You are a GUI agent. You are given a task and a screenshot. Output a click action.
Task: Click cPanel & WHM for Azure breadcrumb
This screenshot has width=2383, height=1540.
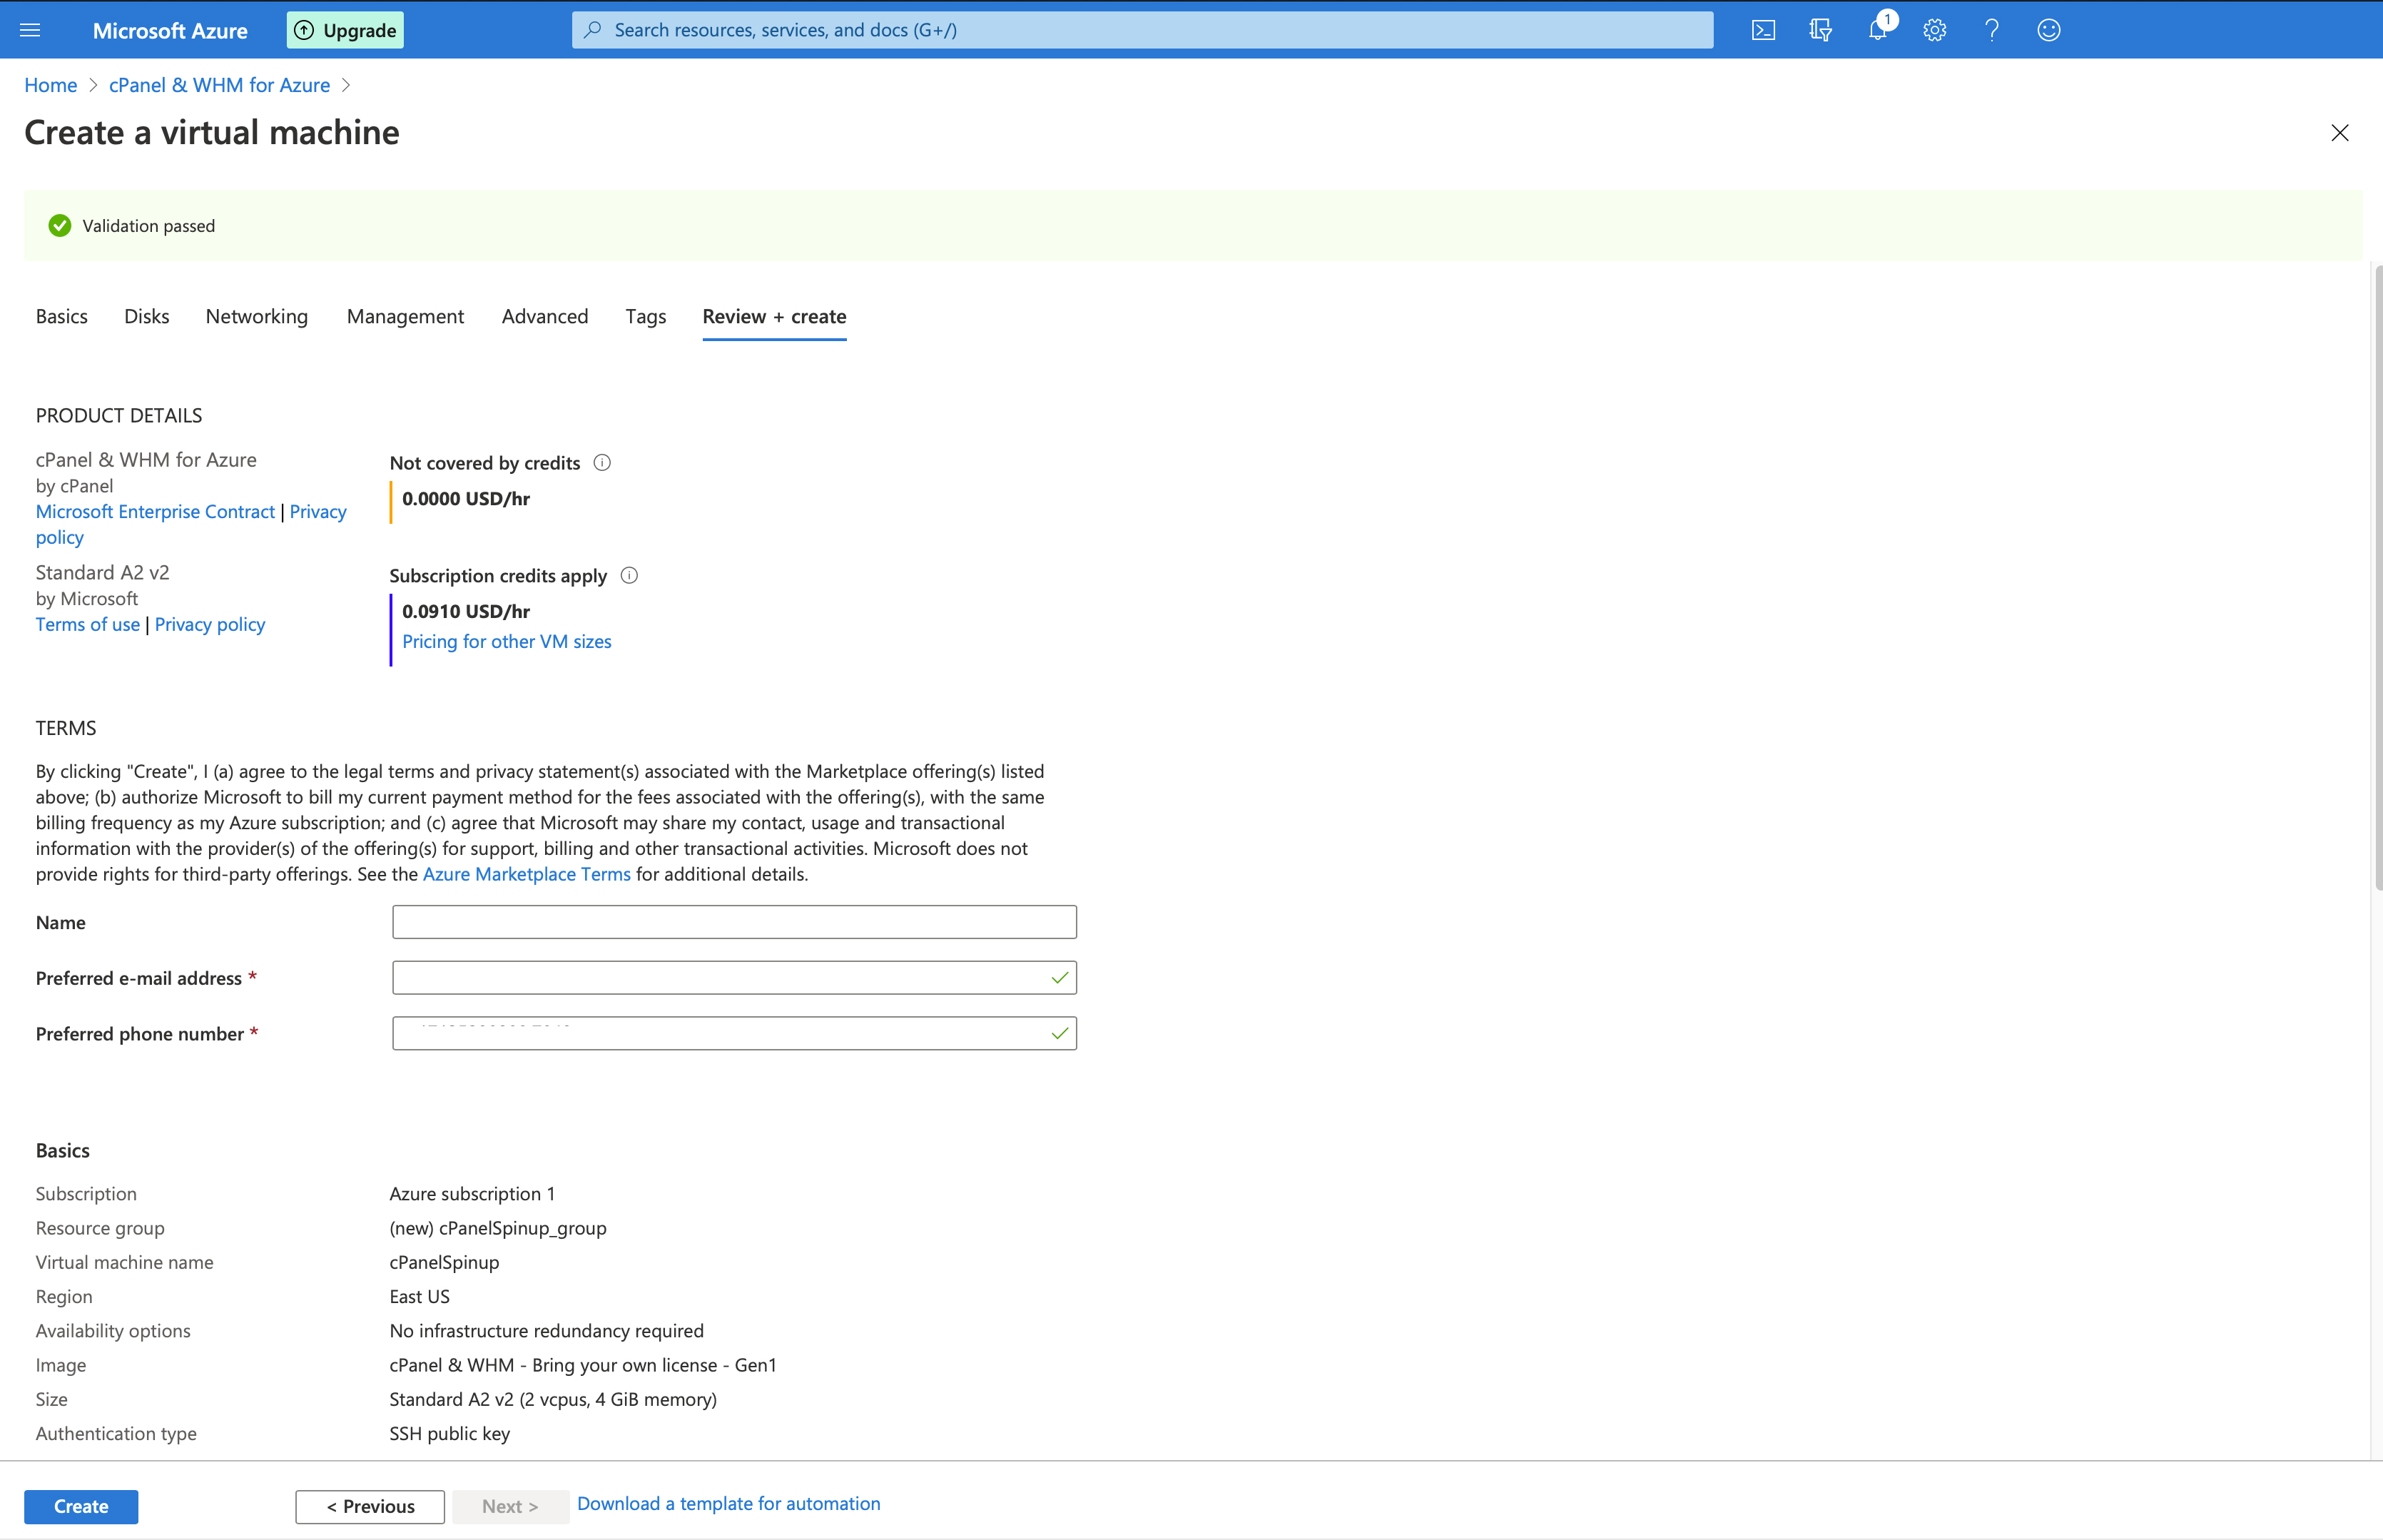click(219, 85)
